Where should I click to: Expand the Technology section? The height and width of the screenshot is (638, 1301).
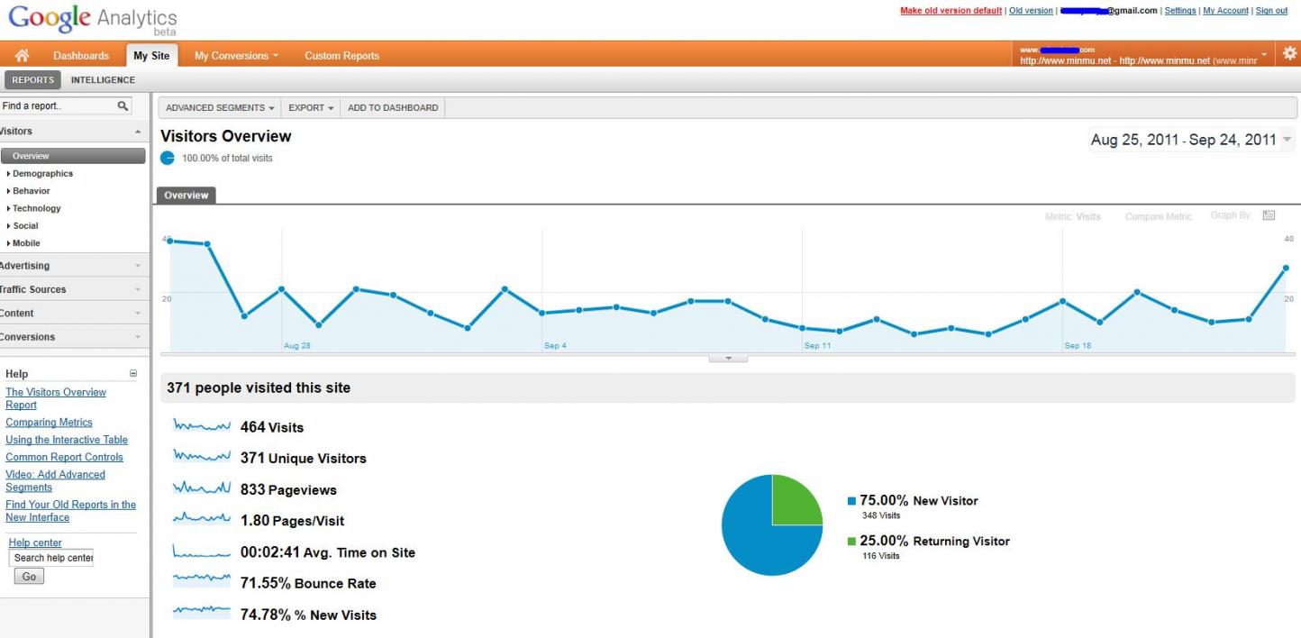pyautogui.click(x=34, y=208)
